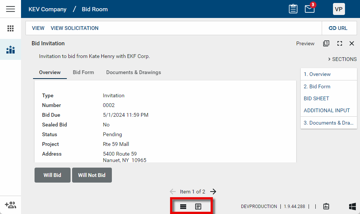This screenshot has height=214, width=360.
Task: Open the clipboard tasks icon
Action: pyautogui.click(x=293, y=9)
